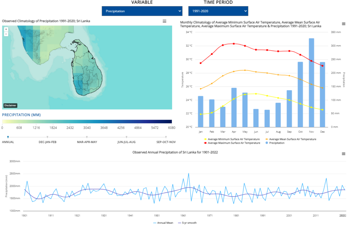Viewport: 349px width, 225px height.
Task: Click the map zoom in plus button
Action: (x=6, y=29)
